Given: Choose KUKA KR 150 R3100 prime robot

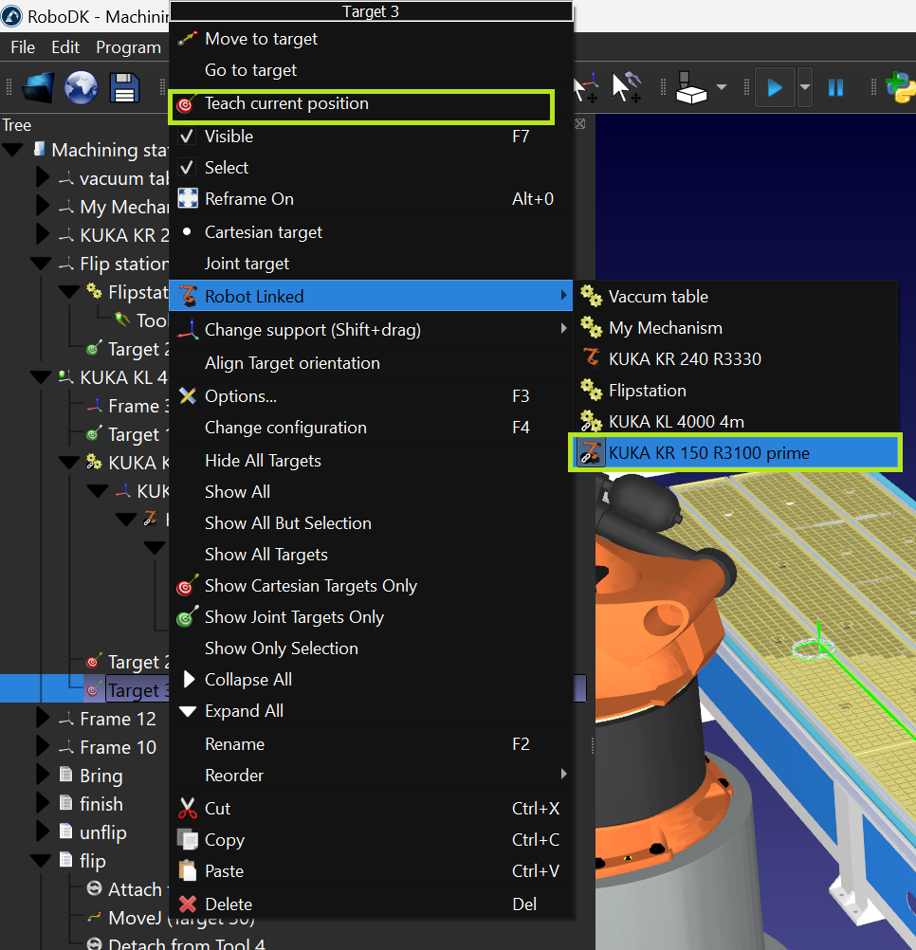Looking at the screenshot, I should (x=708, y=453).
